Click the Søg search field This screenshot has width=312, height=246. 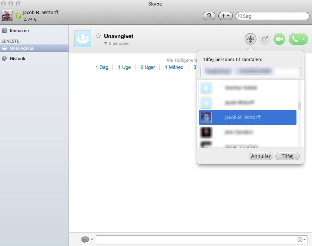click(x=273, y=16)
